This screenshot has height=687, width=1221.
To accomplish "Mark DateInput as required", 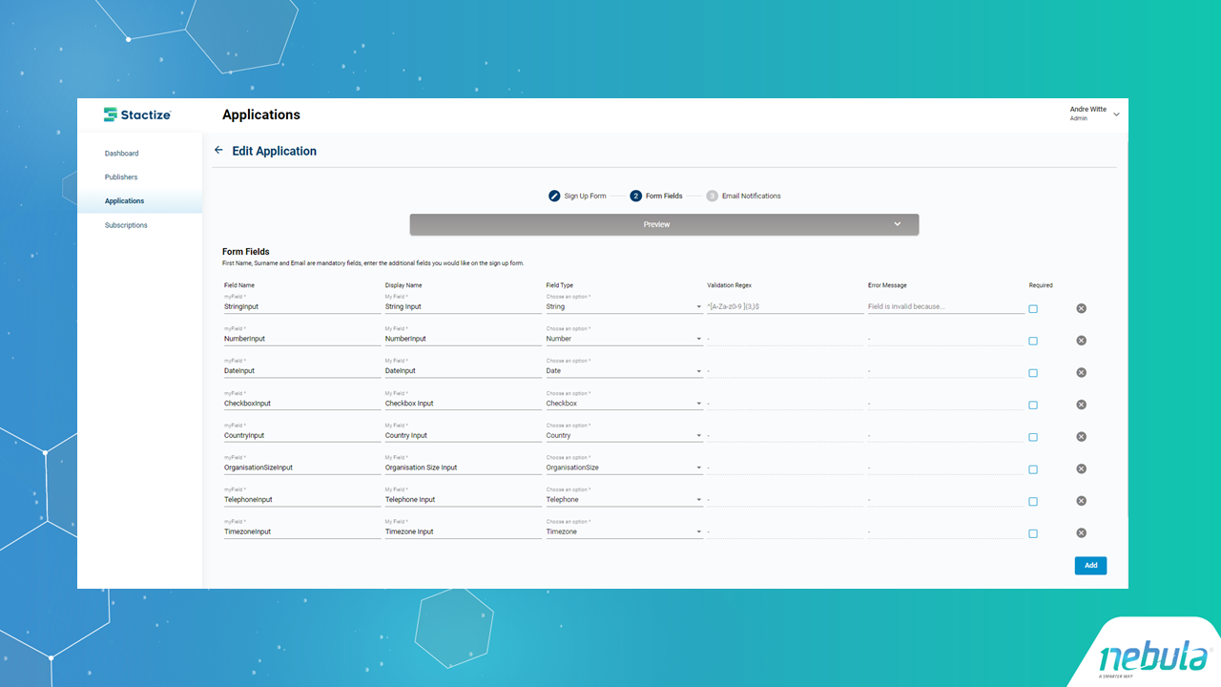I will (1033, 373).
